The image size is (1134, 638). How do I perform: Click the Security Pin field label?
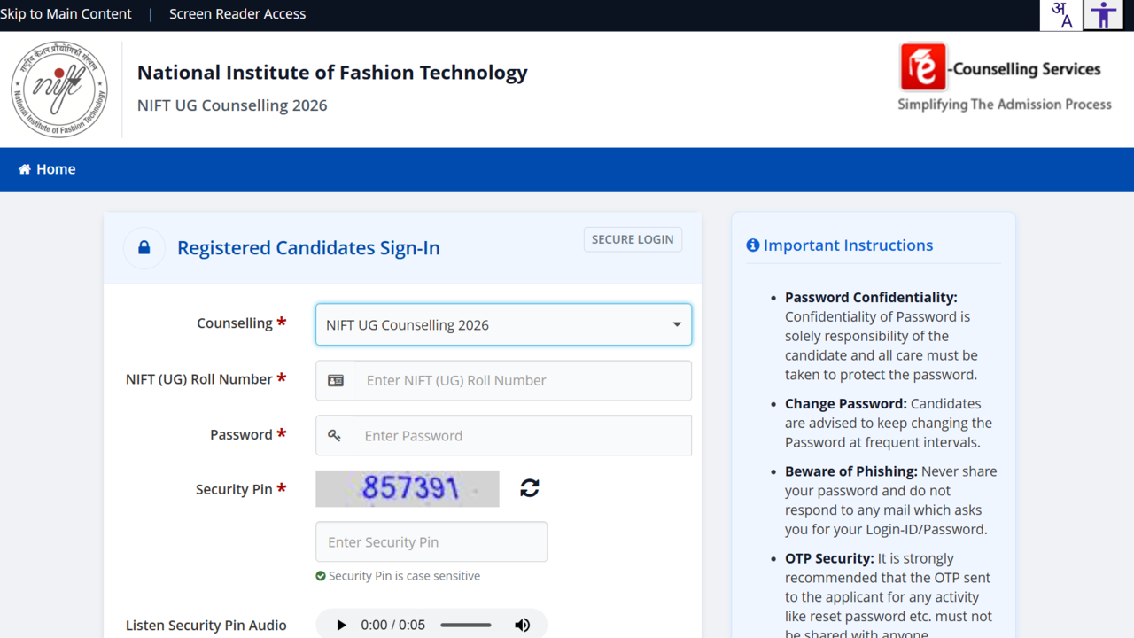click(x=234, y=489)
